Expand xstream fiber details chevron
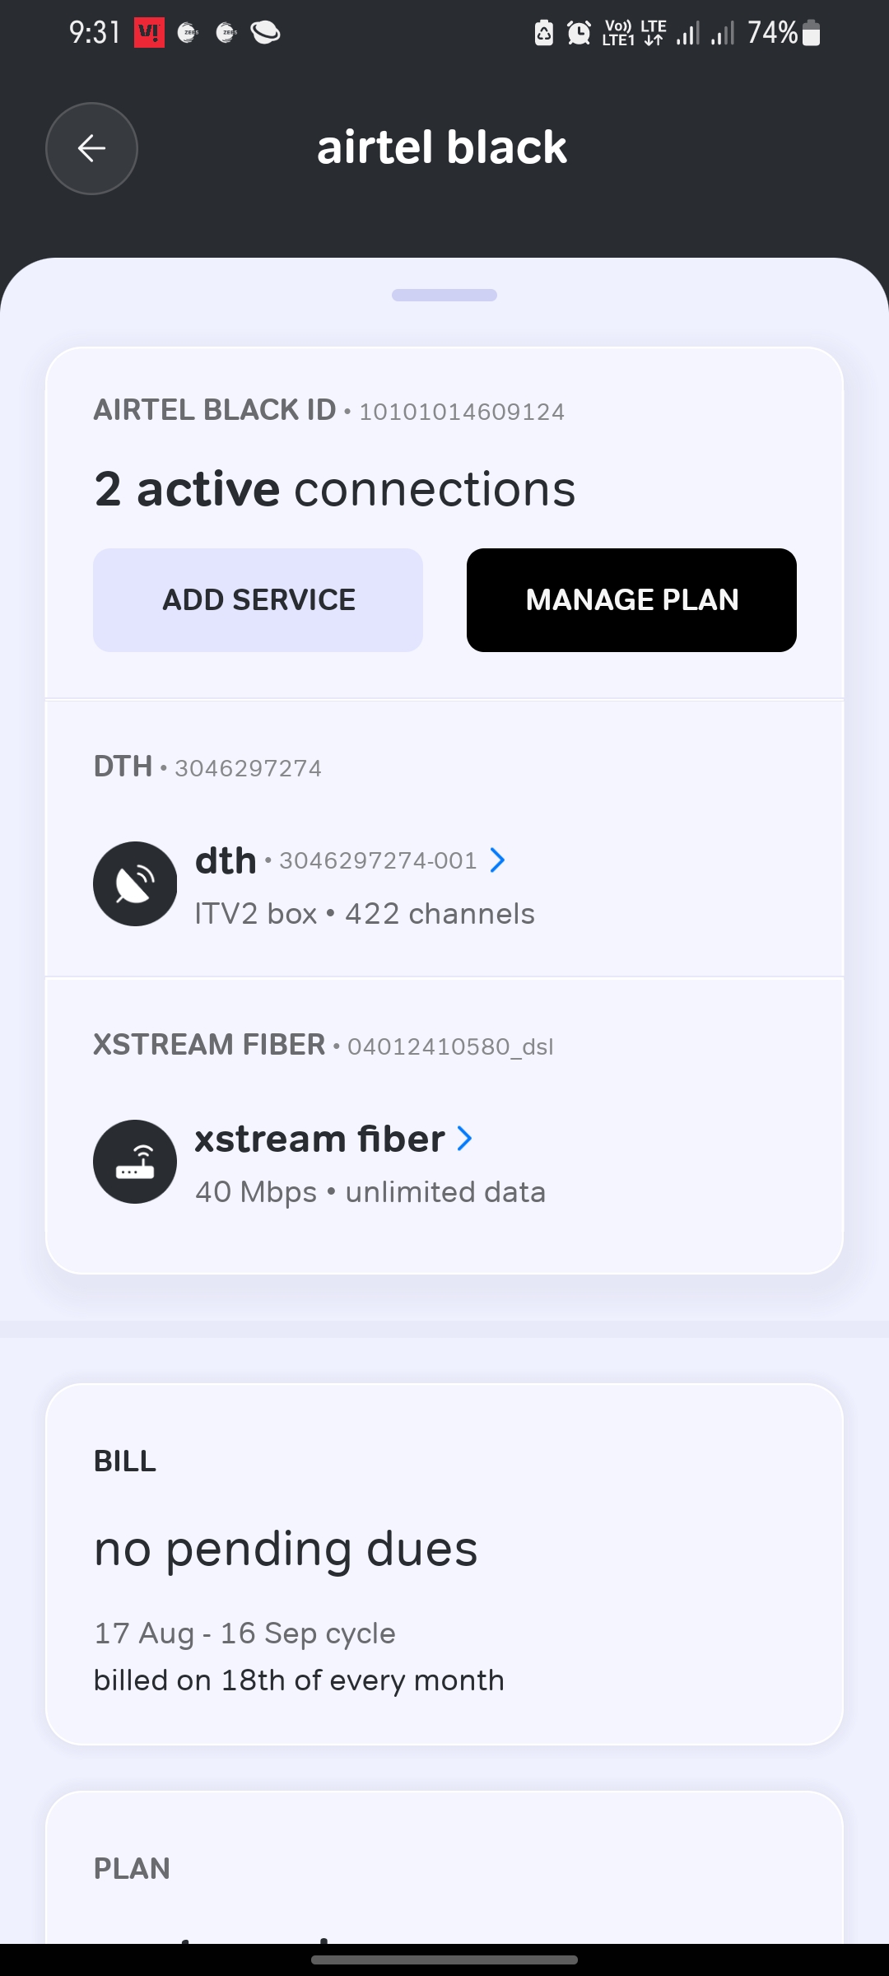The image size is (889, 1976). pyautogui.click(x=465, y=1139)
